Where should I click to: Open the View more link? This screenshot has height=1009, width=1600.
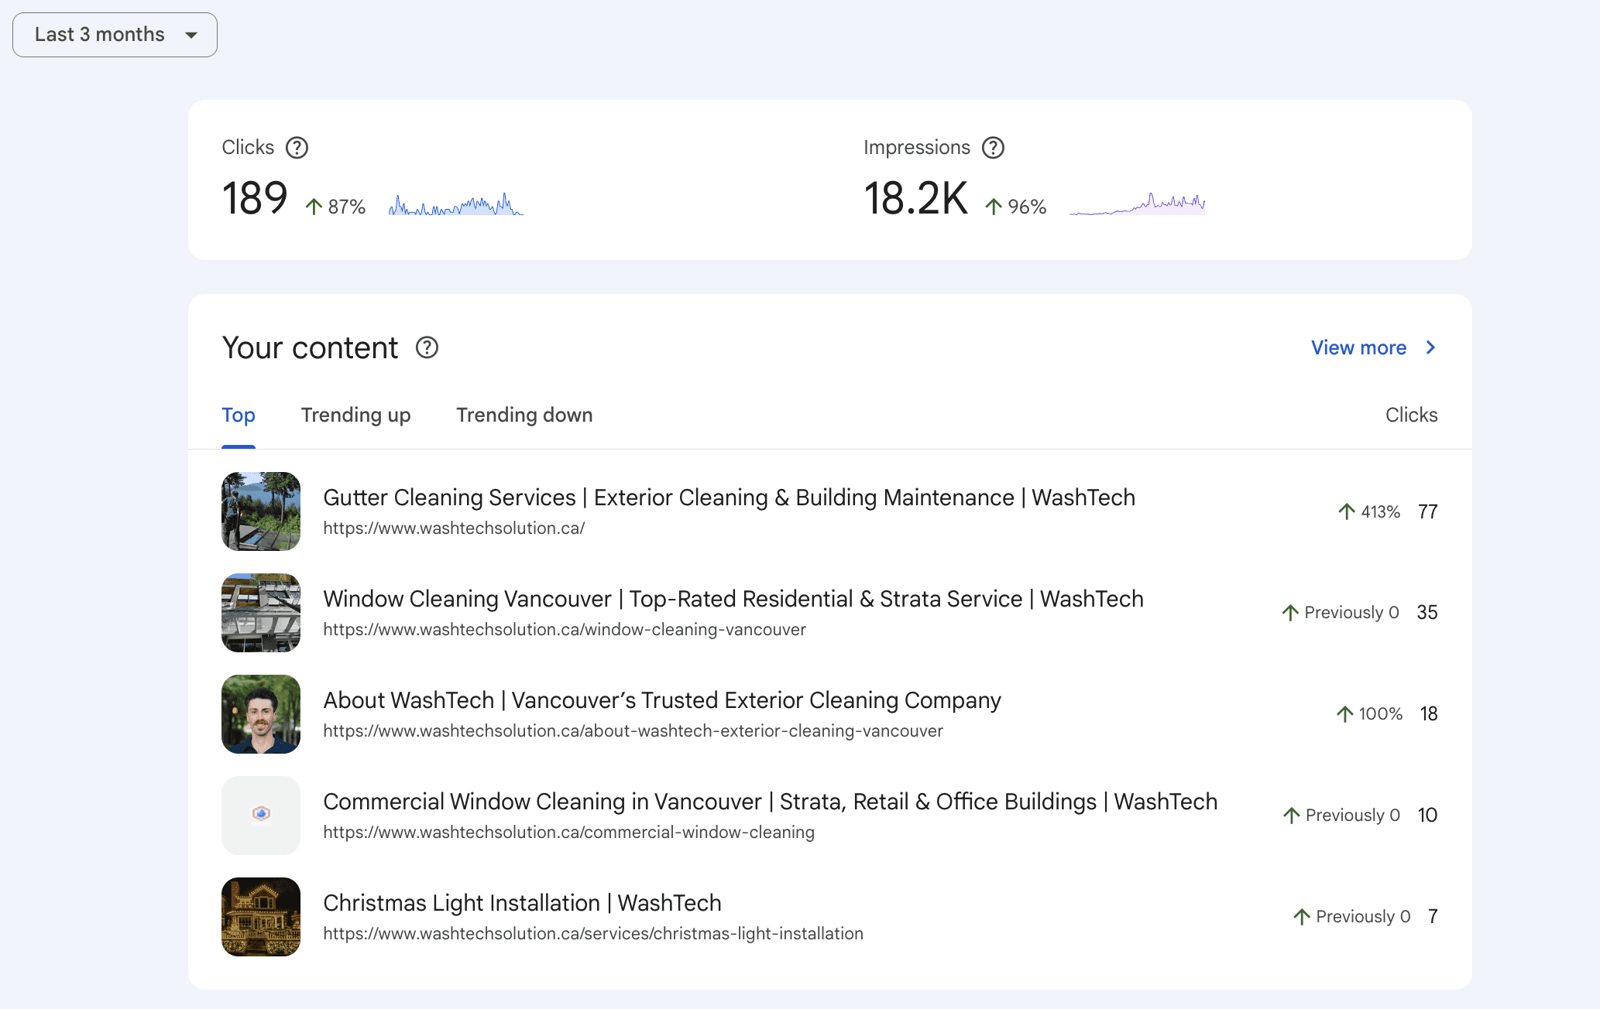coord(1358,347)
